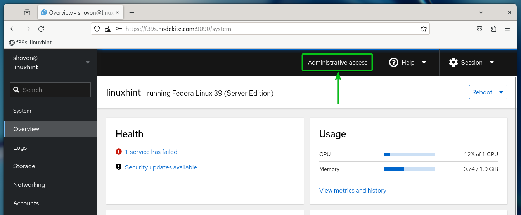521x215 pixels.
Task: Expand the Reboot options arrow
Action: [x=501, y=92]
